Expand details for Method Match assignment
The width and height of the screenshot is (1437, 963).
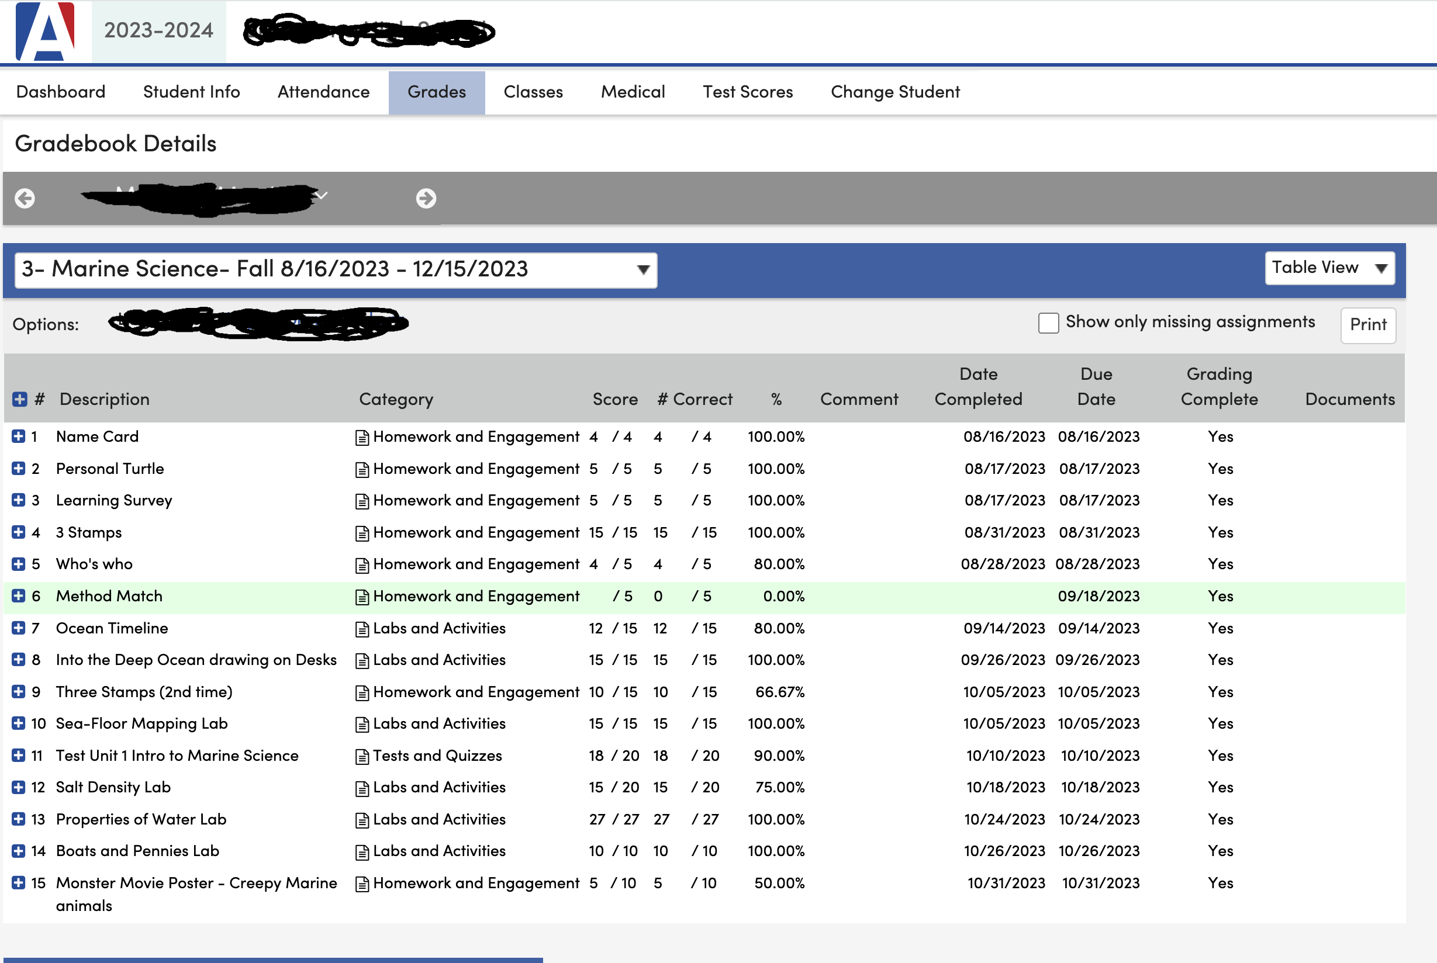pos(19,595)
